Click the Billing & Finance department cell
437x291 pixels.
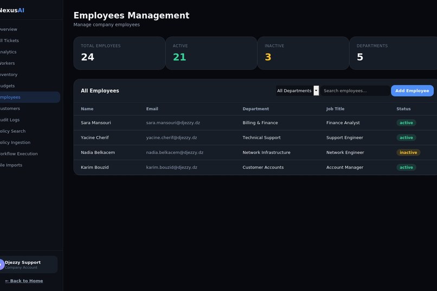pyautogui.click(x=260, y=123)
